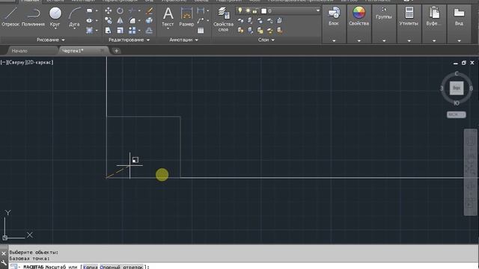Select the Отрезок (Line) tool

10,16
